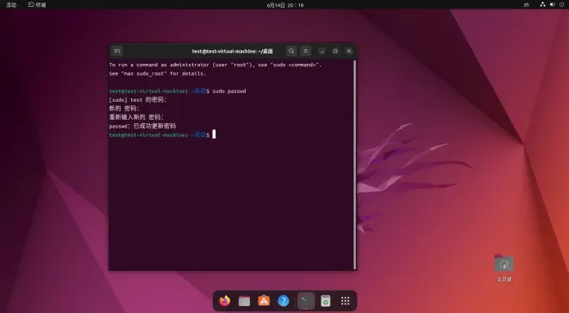Open Help from the dock

click(x=284, y=301)
